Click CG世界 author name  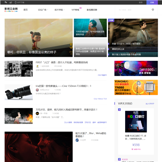83,140
